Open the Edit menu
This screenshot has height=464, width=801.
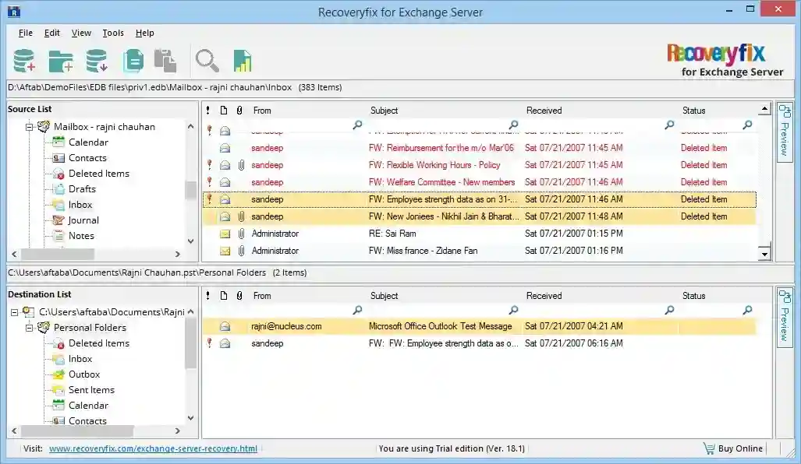(52, 33)
